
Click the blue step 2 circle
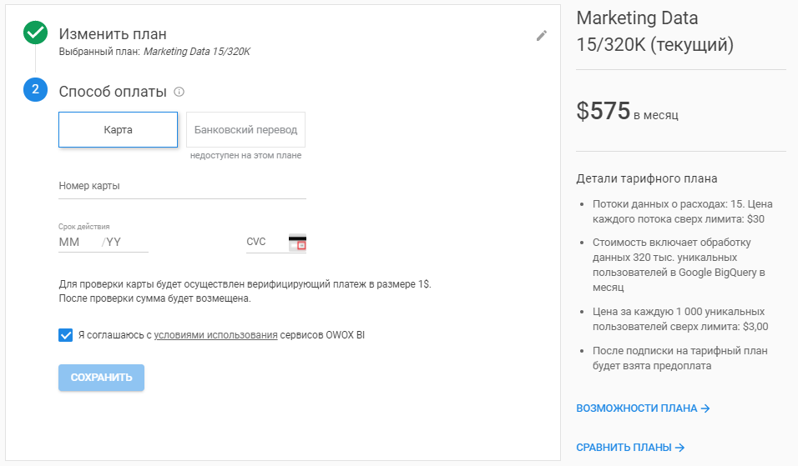click(36, 89)
